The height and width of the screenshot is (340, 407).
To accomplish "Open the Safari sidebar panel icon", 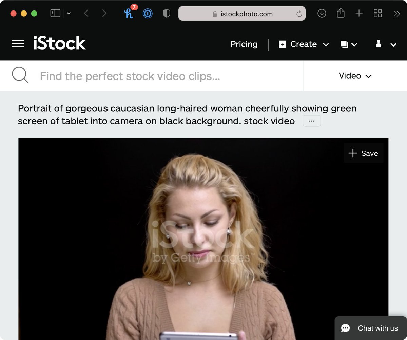I will pyautogui.click(x=55, y=13).
